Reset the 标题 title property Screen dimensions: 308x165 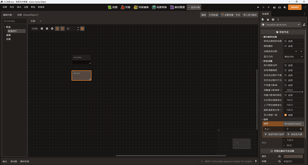click(279, 161)
